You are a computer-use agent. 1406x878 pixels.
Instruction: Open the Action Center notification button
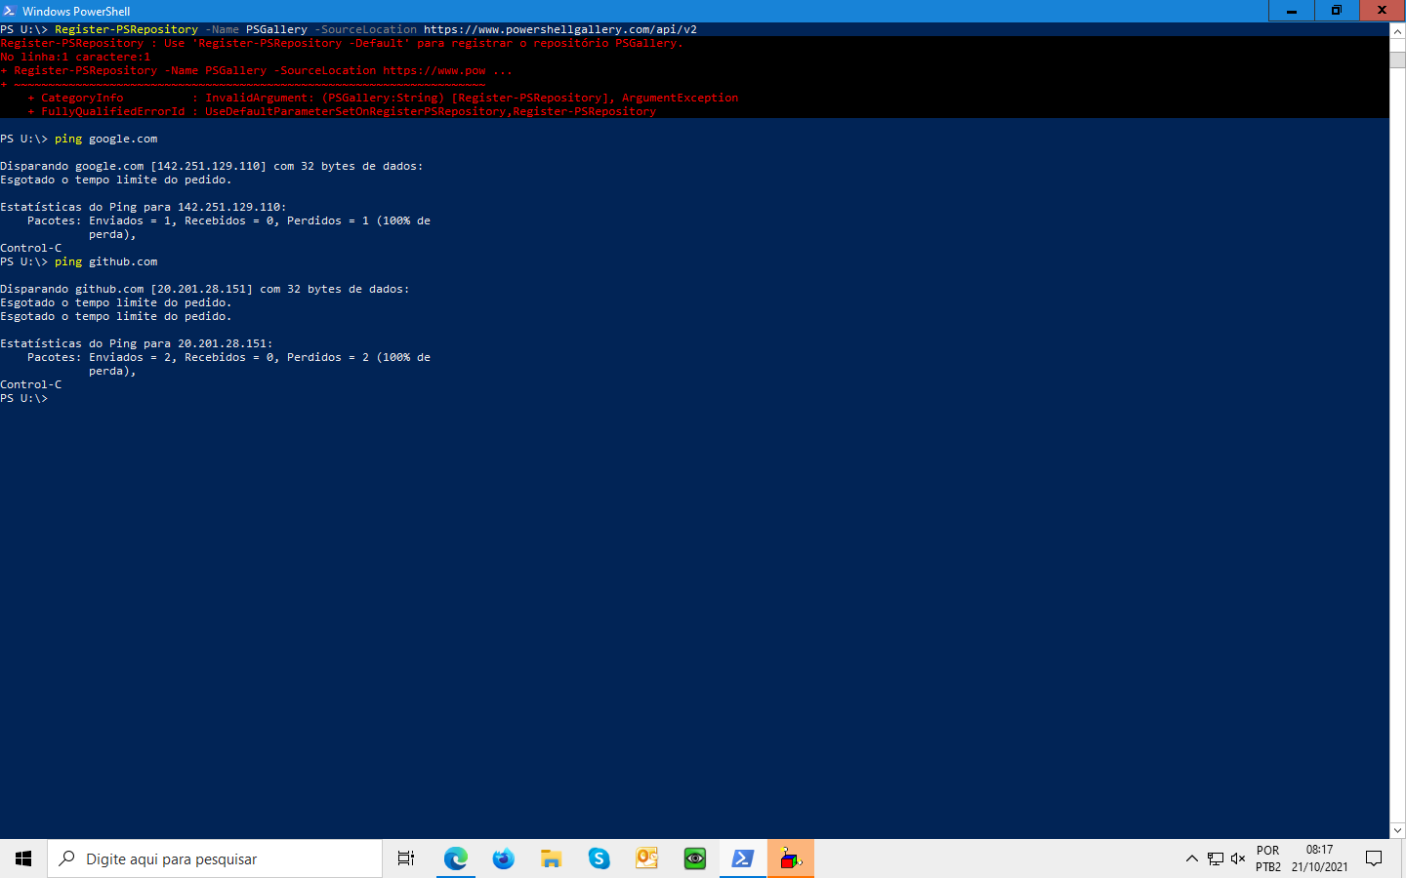[x=1374, y=858]
